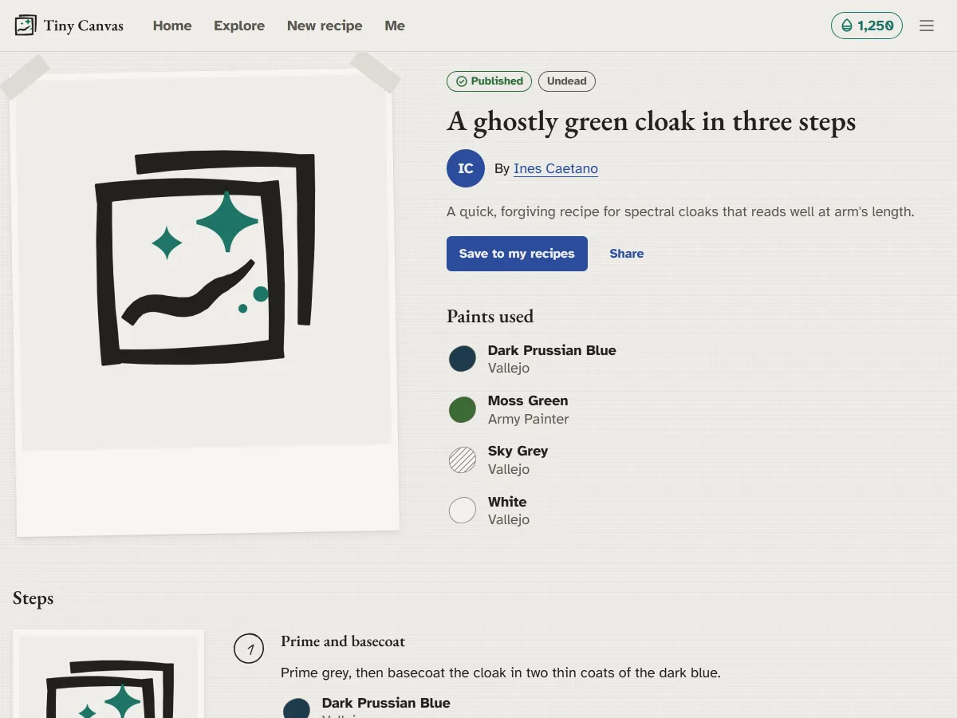Click 'Dark Prussian Blue' name under Paints used
This screenshot has width=957, height=718.
point(552,350)
